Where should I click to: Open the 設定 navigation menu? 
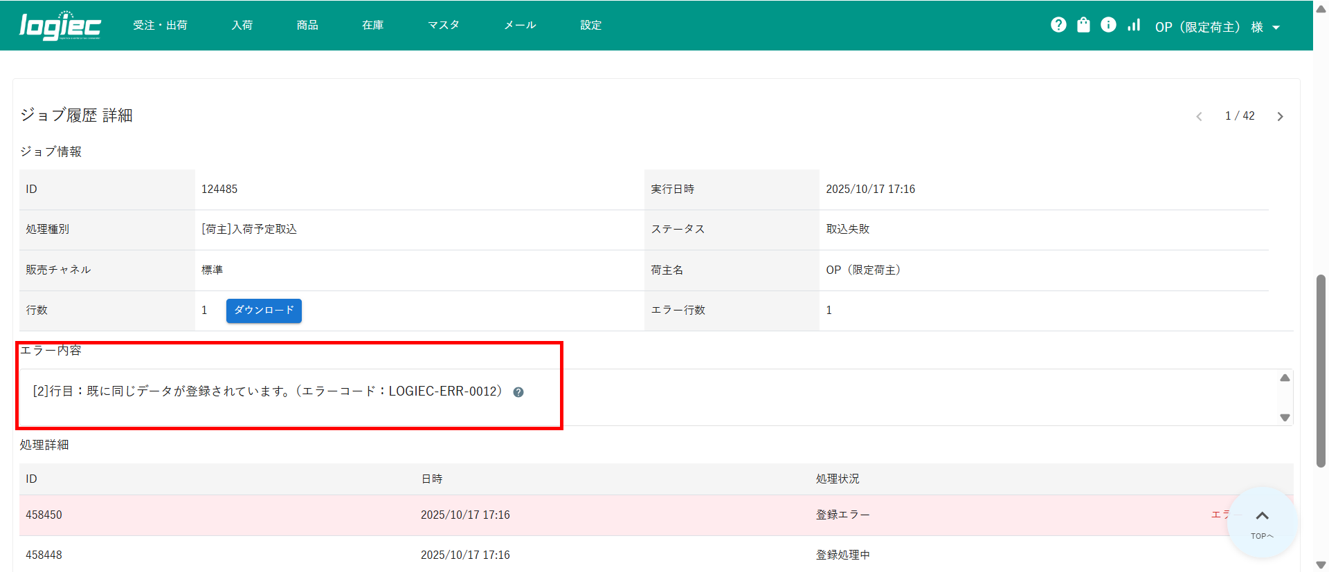point(590,25)
